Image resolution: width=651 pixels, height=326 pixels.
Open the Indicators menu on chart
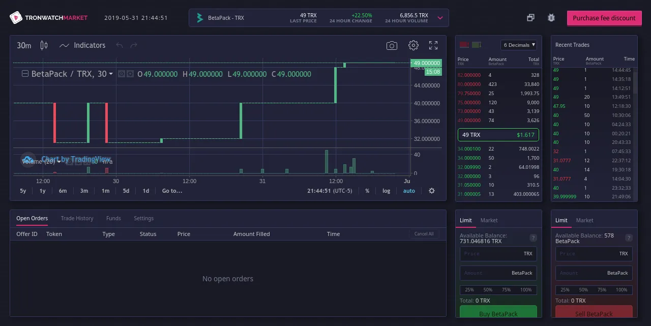pyautogui.click(x=82, y=45)
